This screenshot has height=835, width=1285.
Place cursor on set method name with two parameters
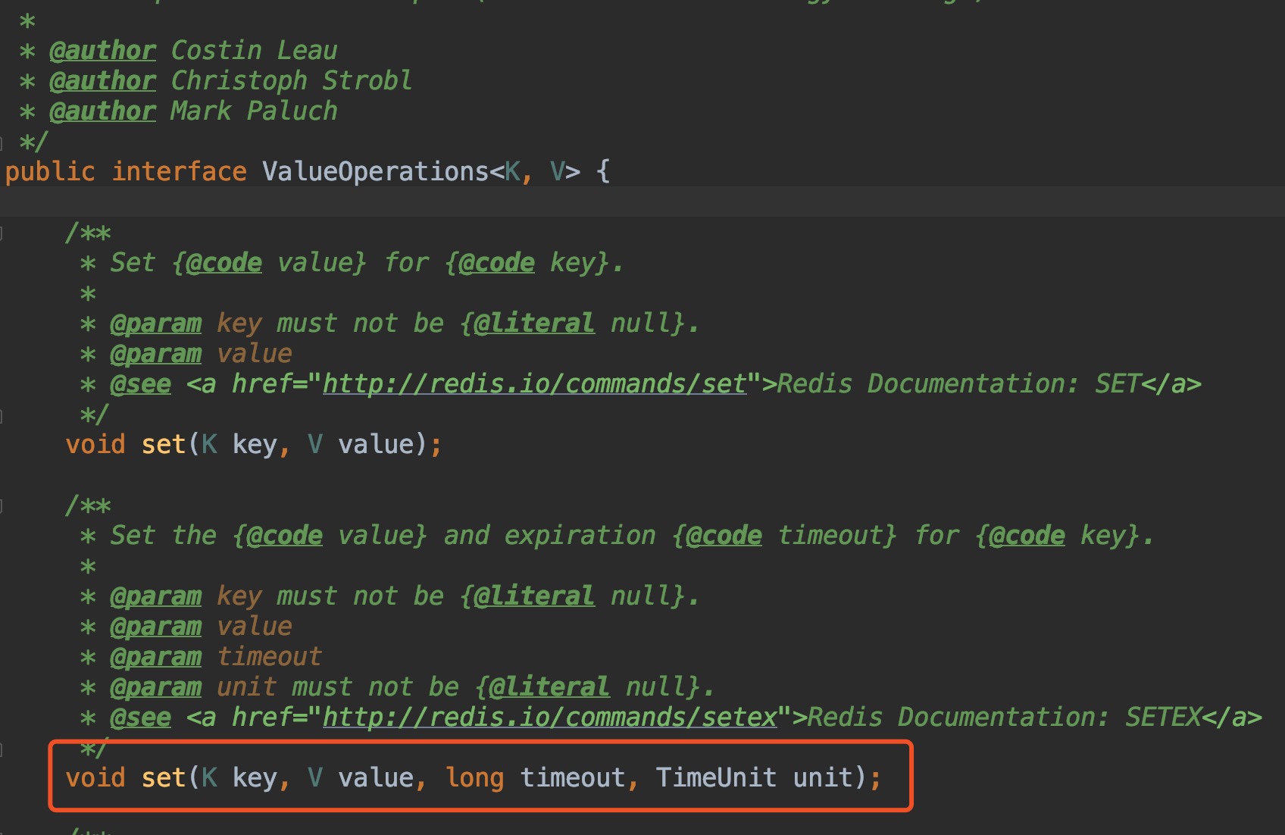click(163, 445)
